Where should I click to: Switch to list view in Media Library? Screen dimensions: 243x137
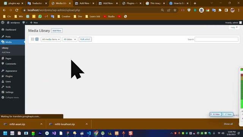click(x=32, y=39)
